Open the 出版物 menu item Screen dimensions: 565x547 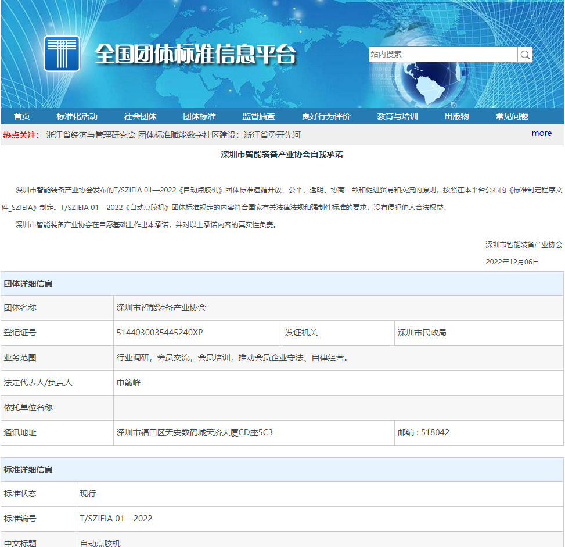456,116
